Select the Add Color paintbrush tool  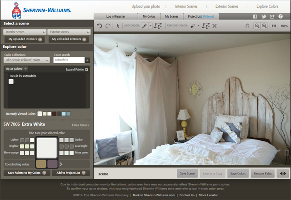[145, 26]
